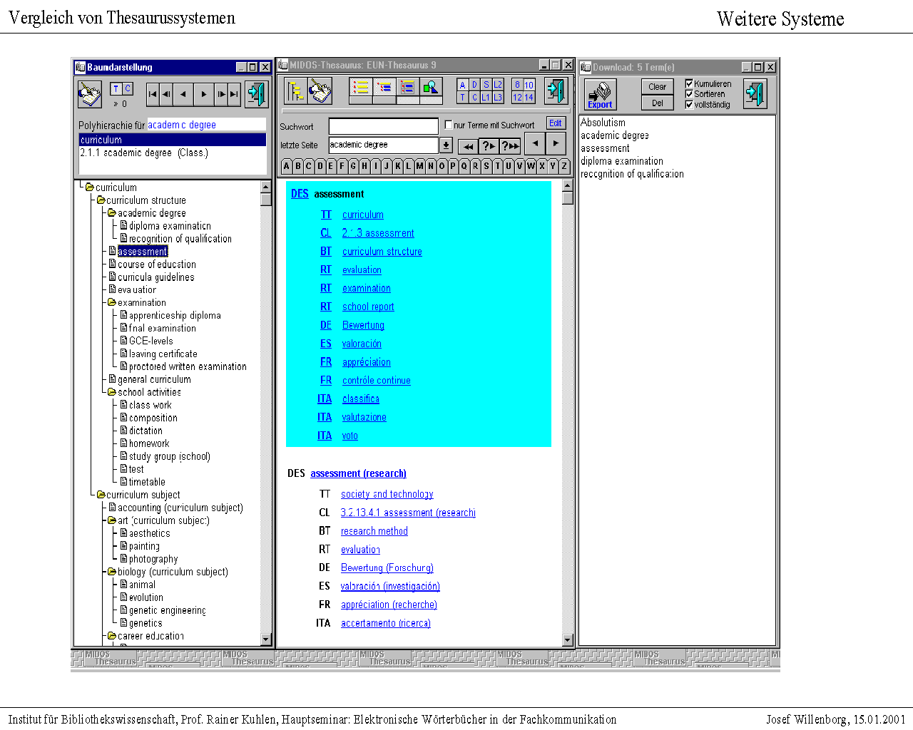Jump to first entry in Baumdarstellung navigation
Viewport: 913px width, 730px height.
pyautogui.click(x=153, y=94)
